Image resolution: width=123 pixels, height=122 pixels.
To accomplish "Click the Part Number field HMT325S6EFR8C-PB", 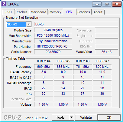I will (53, 46).
